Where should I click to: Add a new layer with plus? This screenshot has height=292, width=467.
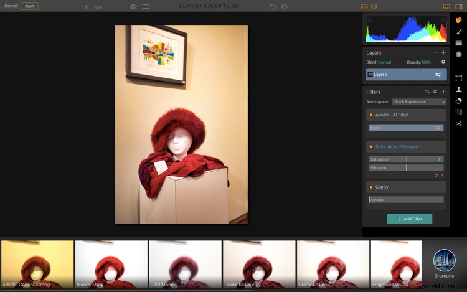tap(443, 52)
